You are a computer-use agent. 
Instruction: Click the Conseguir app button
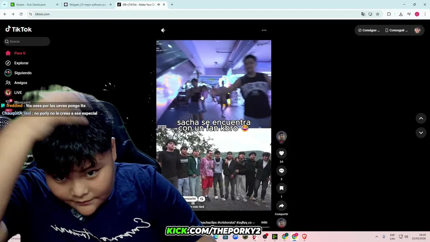pyautogui.click(x=396, y=30)
